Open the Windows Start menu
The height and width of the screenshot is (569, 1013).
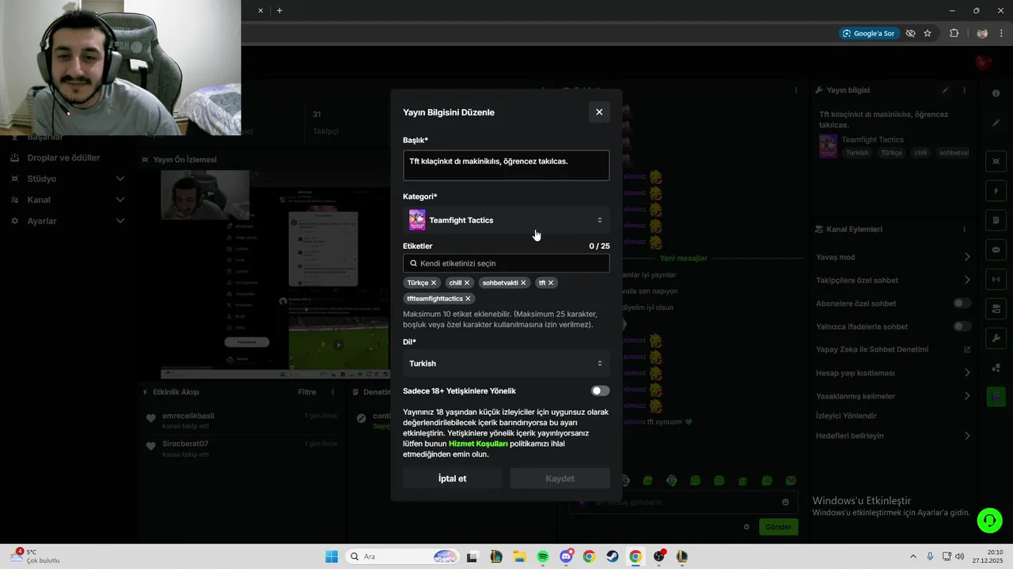(331, 556)
